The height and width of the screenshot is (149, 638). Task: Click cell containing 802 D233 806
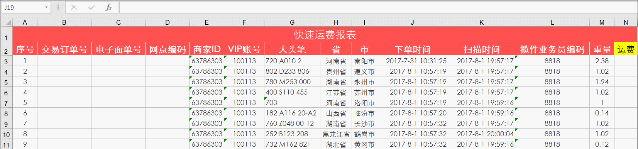(x=292, y=71)
